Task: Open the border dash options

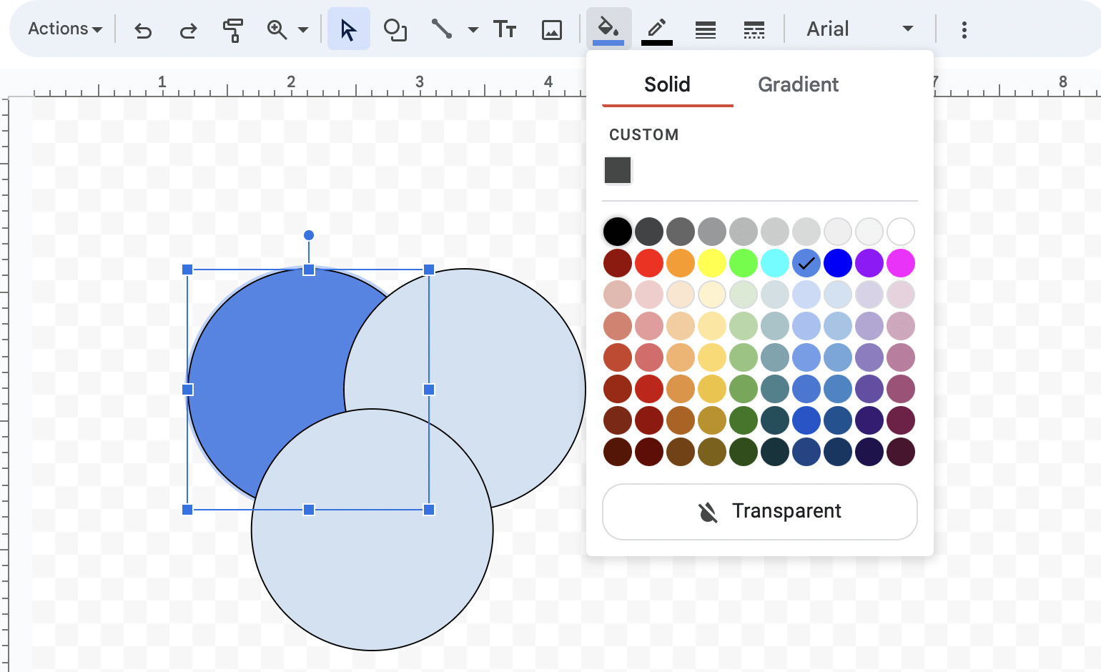Action: [754, 29]
